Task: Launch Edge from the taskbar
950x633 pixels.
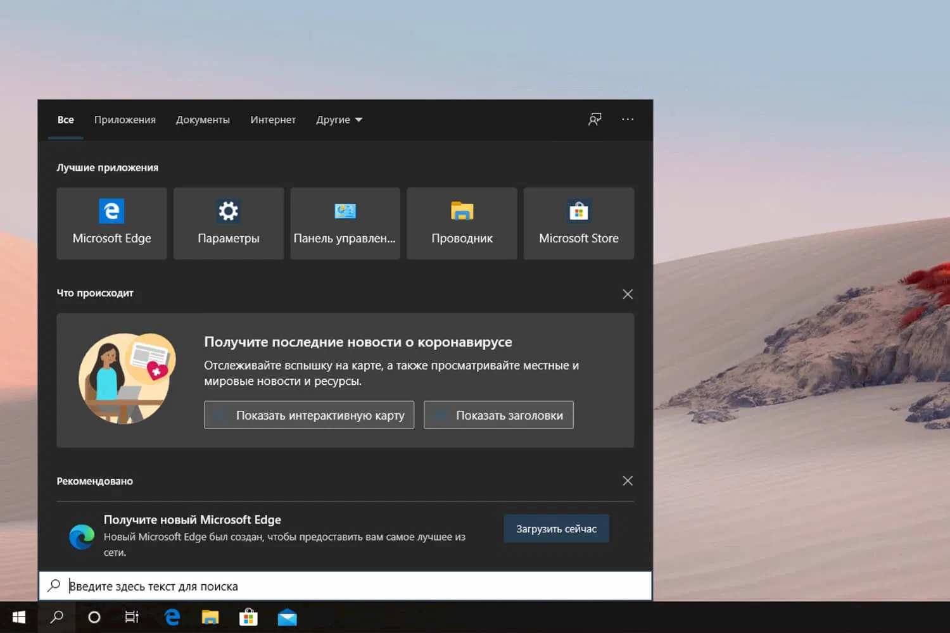Action: [x=172, y=617]
